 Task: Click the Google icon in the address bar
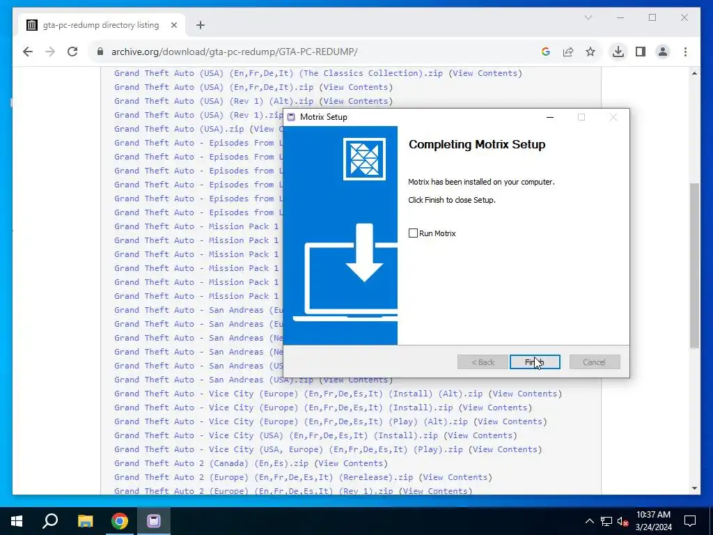546,52
